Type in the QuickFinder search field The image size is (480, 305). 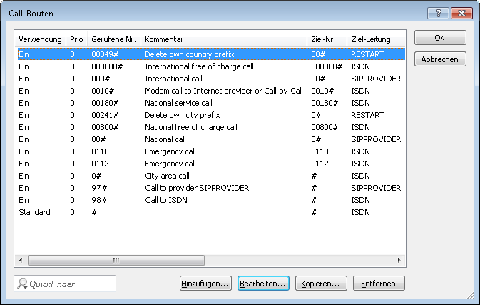click(70, 284)
